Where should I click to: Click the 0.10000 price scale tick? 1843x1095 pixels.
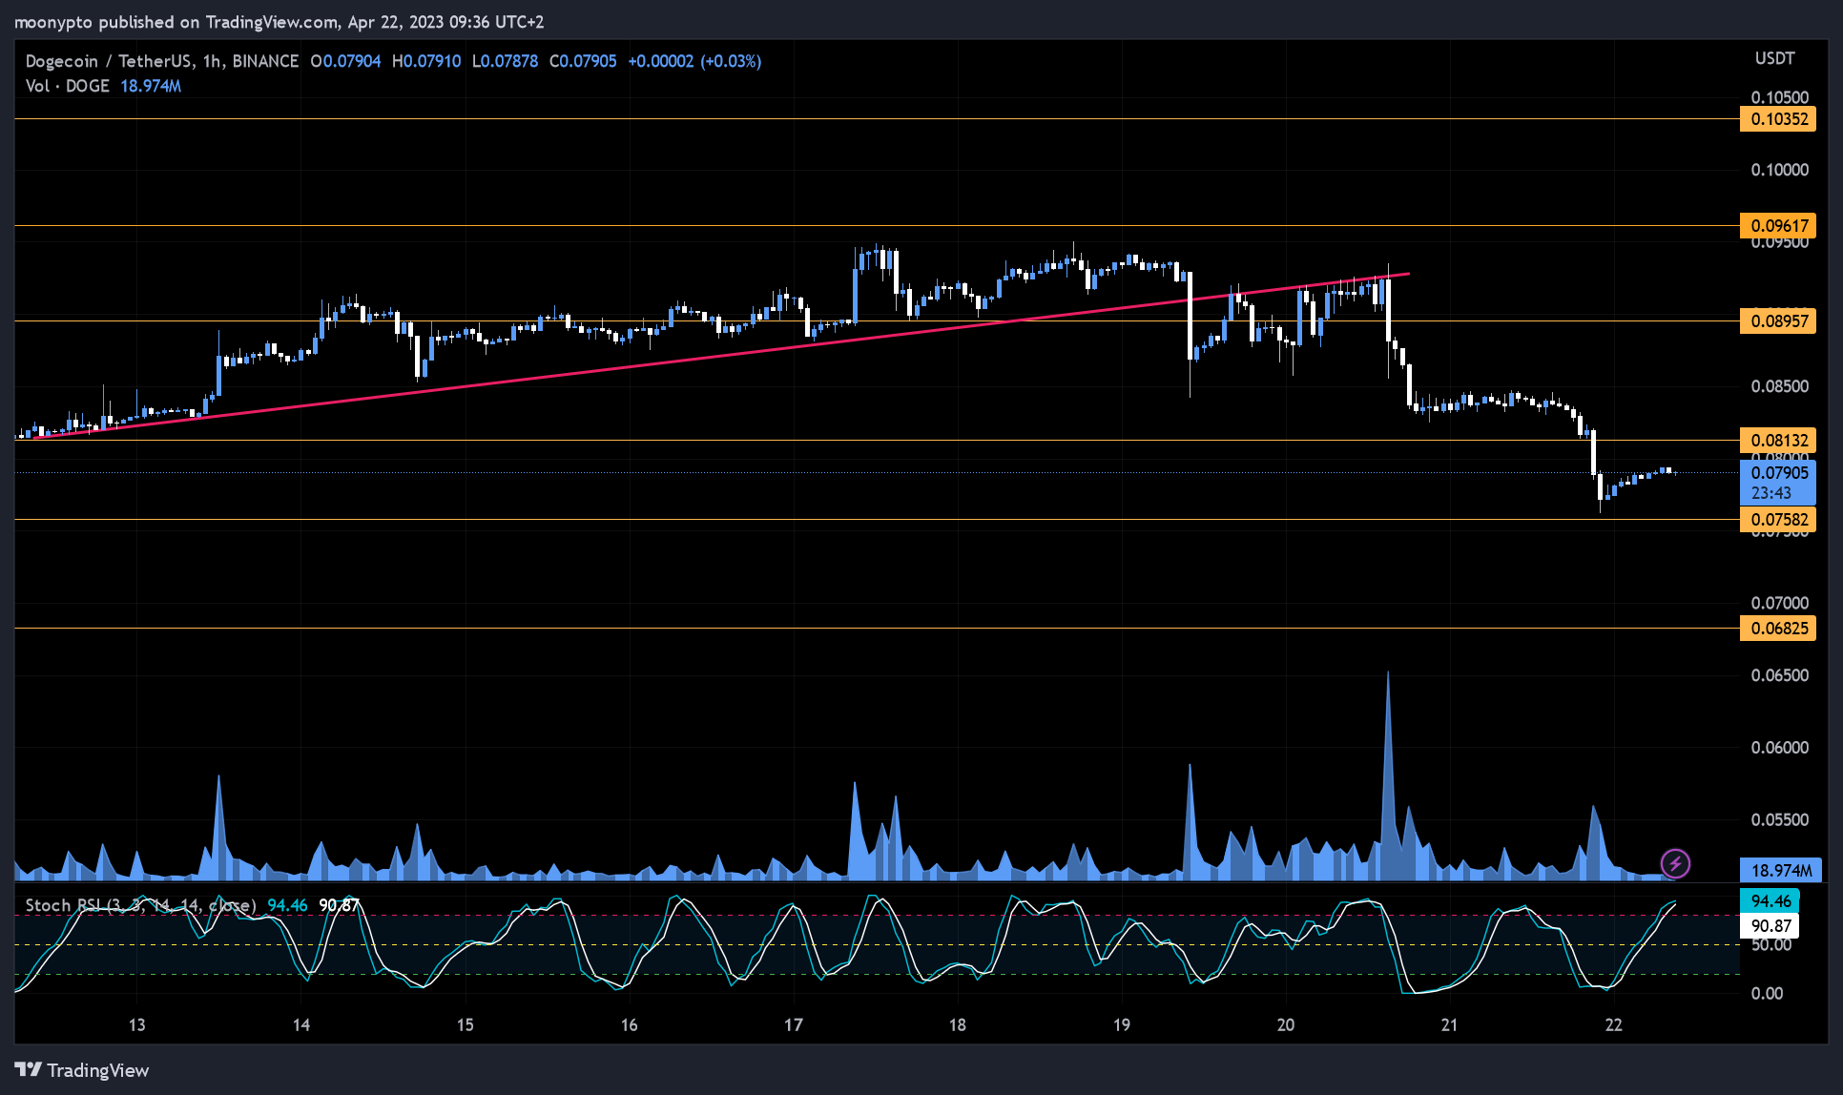[1779, 170]
